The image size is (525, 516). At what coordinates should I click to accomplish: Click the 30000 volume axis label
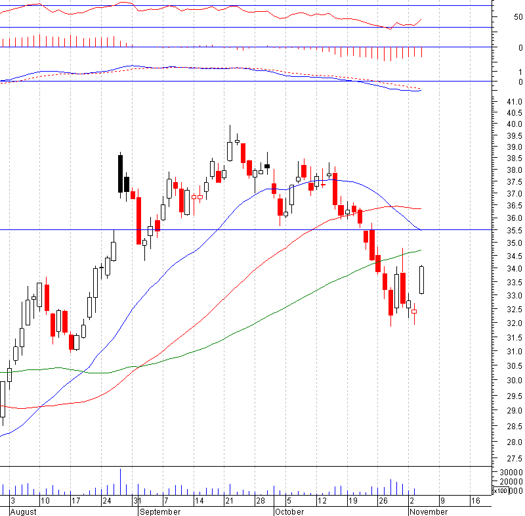pyautogui.click(x=511, y=473)
